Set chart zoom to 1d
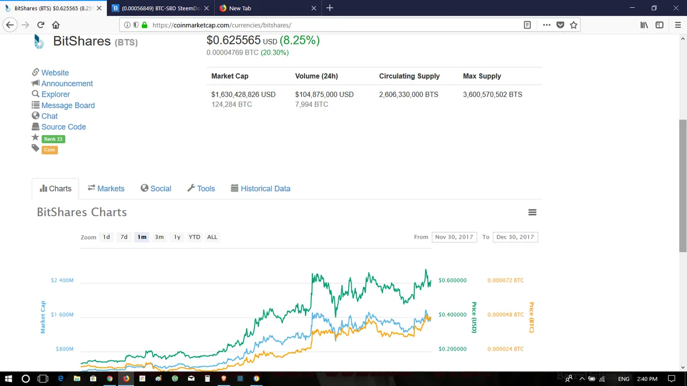687x386 pixels. coord(106,237)
